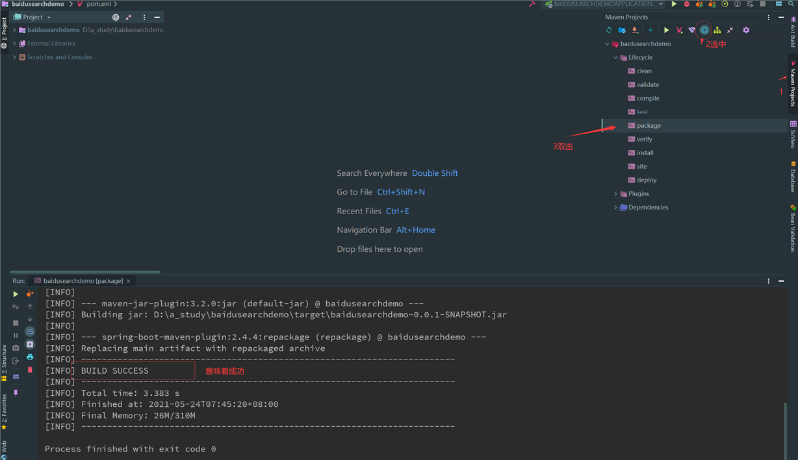
Task: Toggle scroll to end in Run console
Action: tap(30, 345)
